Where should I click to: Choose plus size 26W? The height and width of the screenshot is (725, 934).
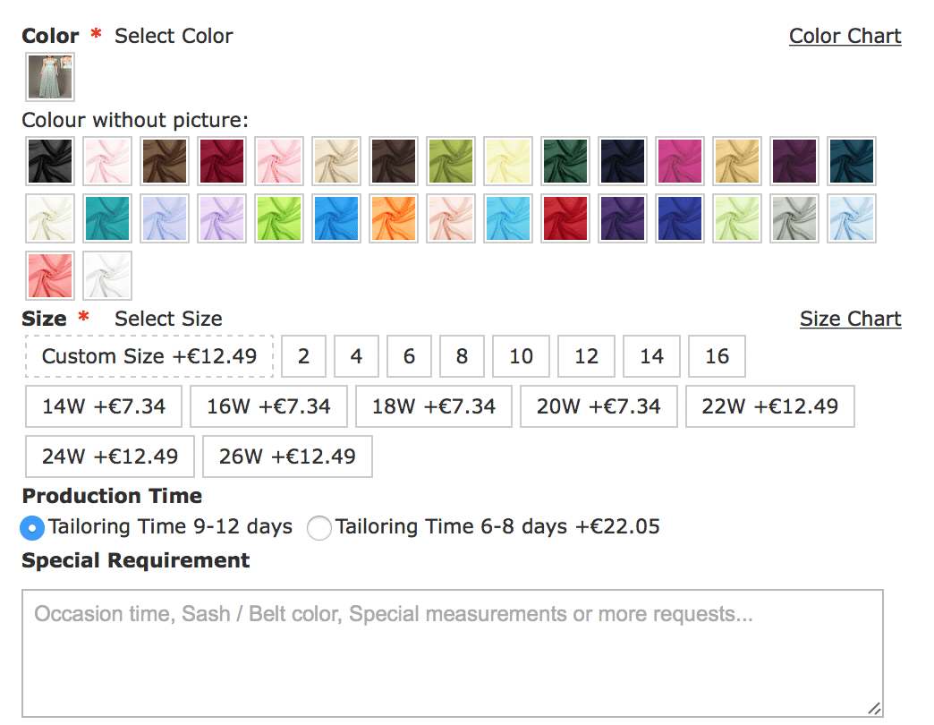coord(287,456)
